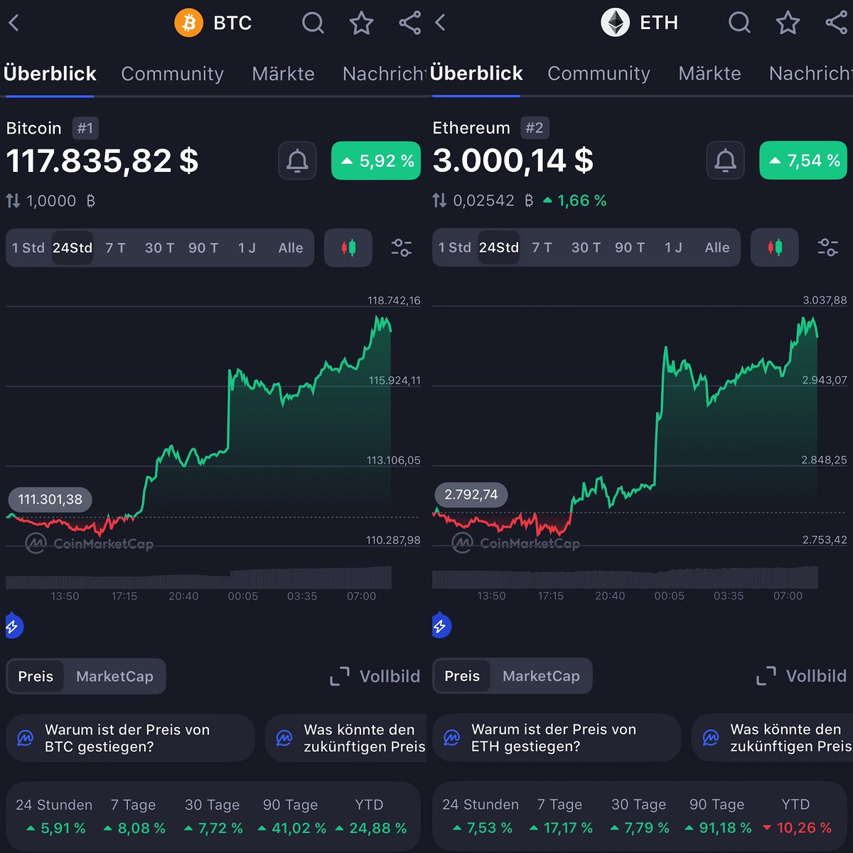Set a price alert bell for Bitcoin

[297, 161]
